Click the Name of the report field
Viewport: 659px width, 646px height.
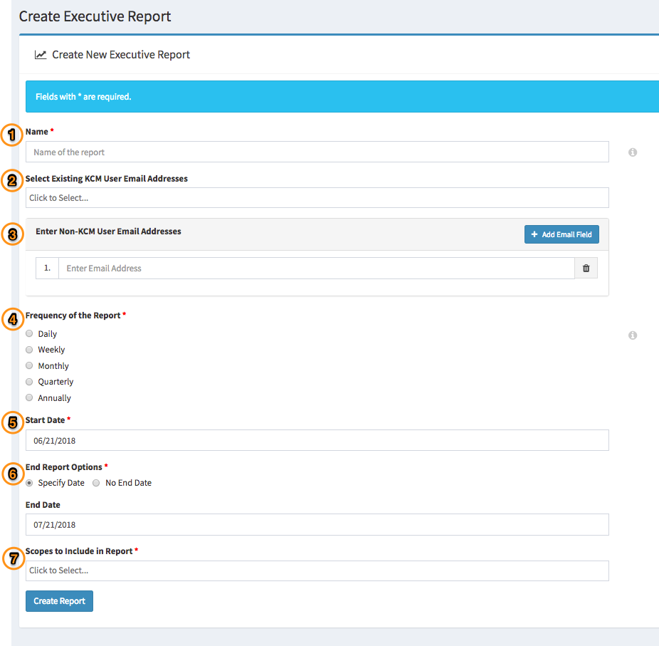click(317, 152)
